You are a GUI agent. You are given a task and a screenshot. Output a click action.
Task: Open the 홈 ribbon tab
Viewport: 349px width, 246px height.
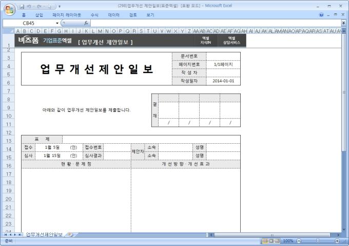click(24, 15)
